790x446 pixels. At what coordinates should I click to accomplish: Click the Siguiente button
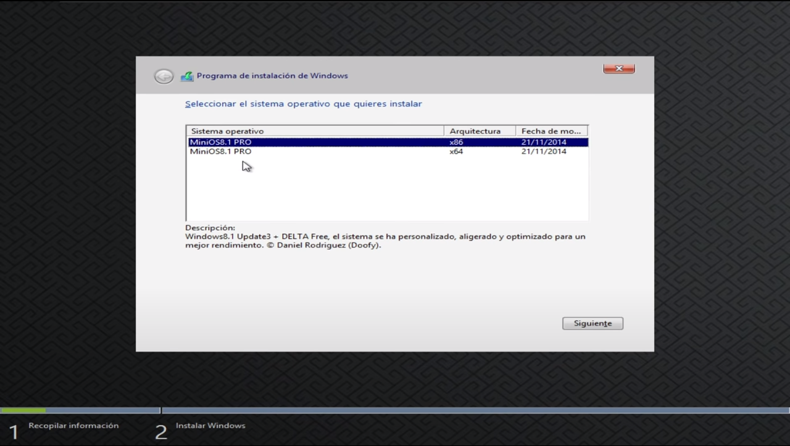(x=592, y=323)
